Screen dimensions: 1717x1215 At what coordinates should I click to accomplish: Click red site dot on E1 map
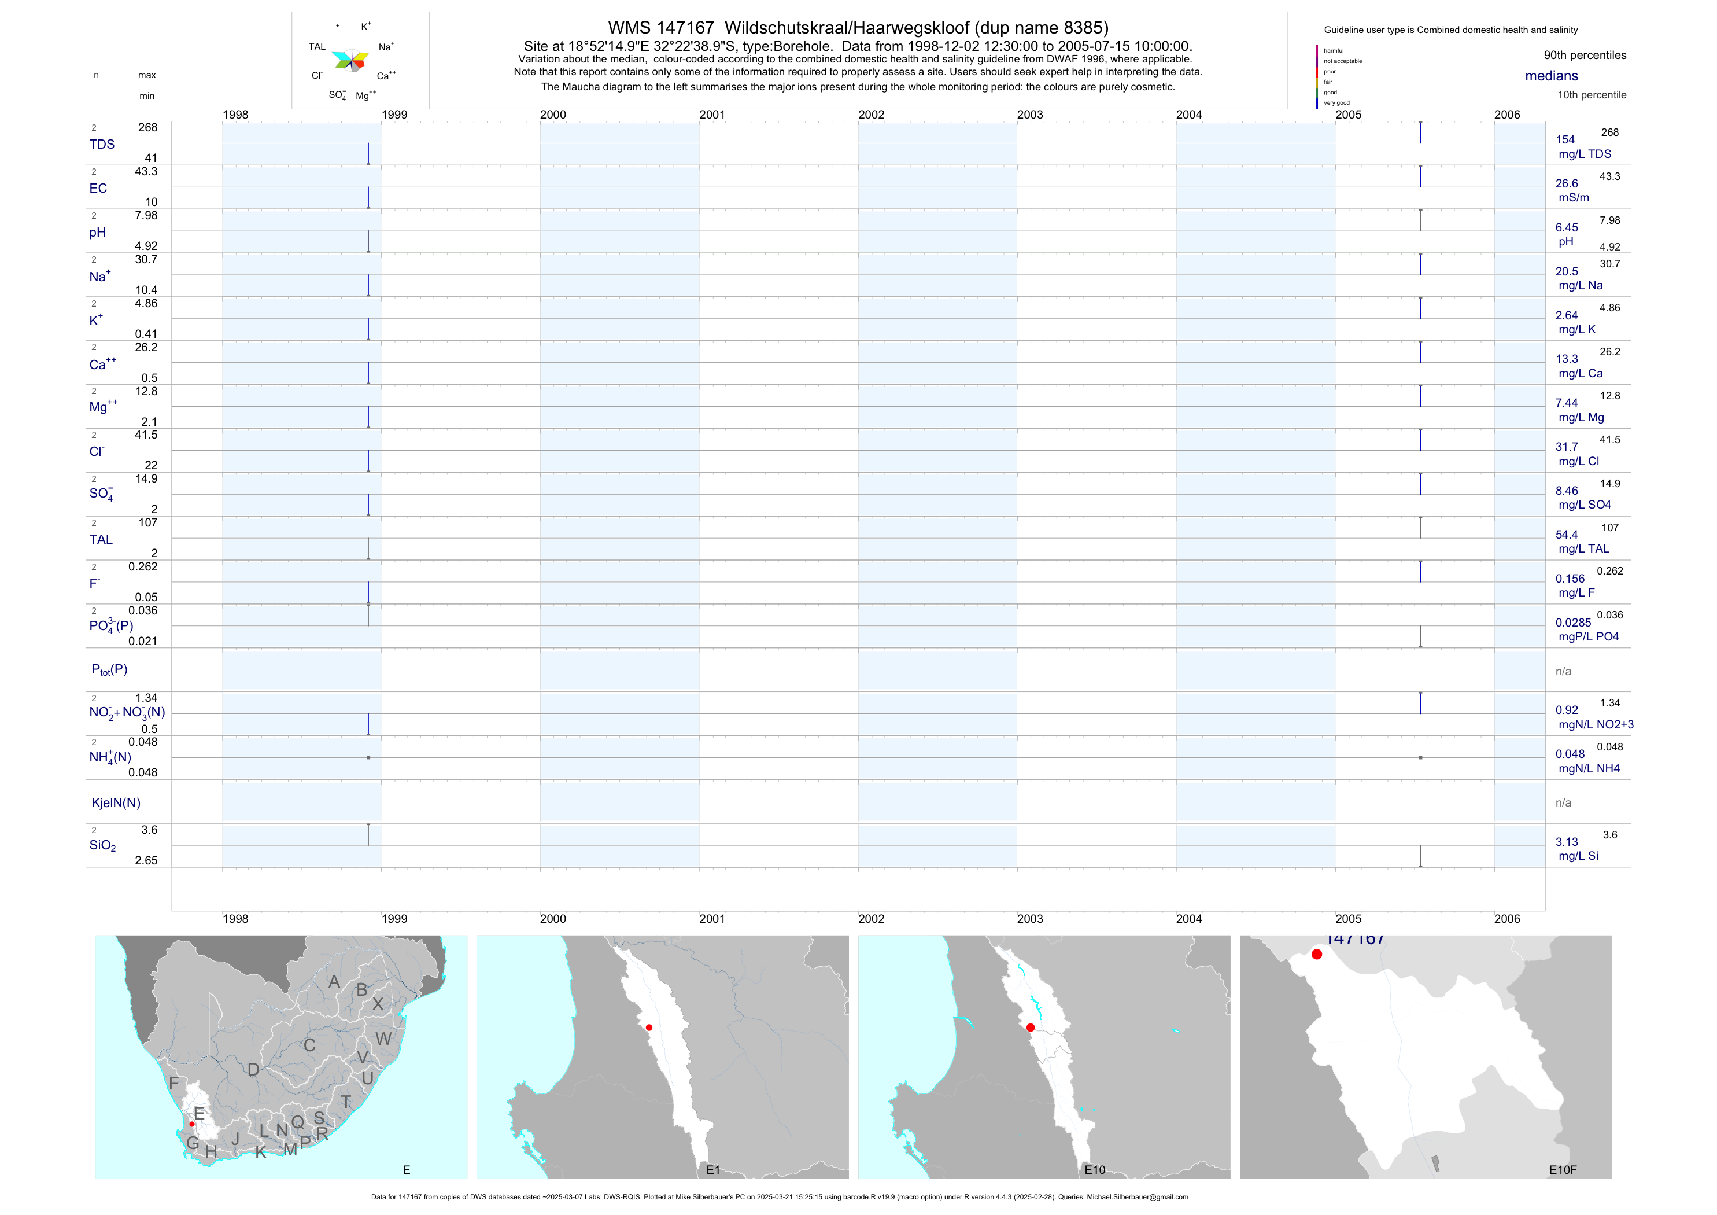pyautogui.click(x=649, y=1027)
